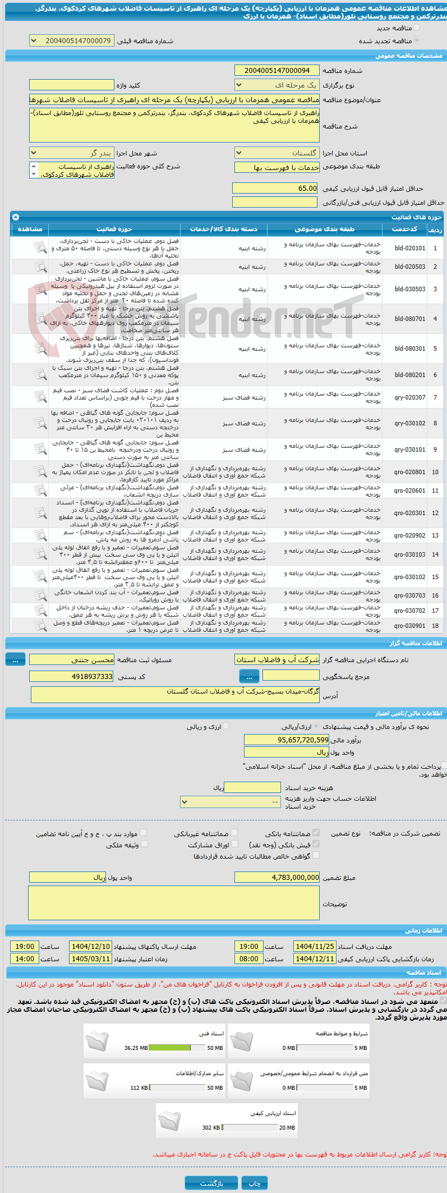The height and width of the screenshot is (1193, 447).
Task: Select the ارزی/ریالی radio option
Action: click(x=316, y=726)
